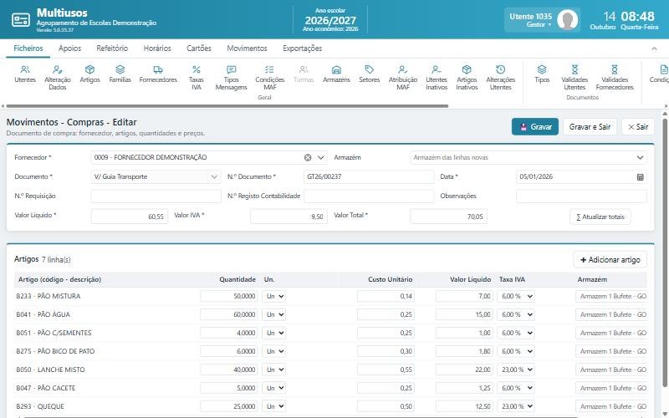This screenshot has height=418, width=669.
Task: Open Artigos Inativos icon
Action: (467, 78)
